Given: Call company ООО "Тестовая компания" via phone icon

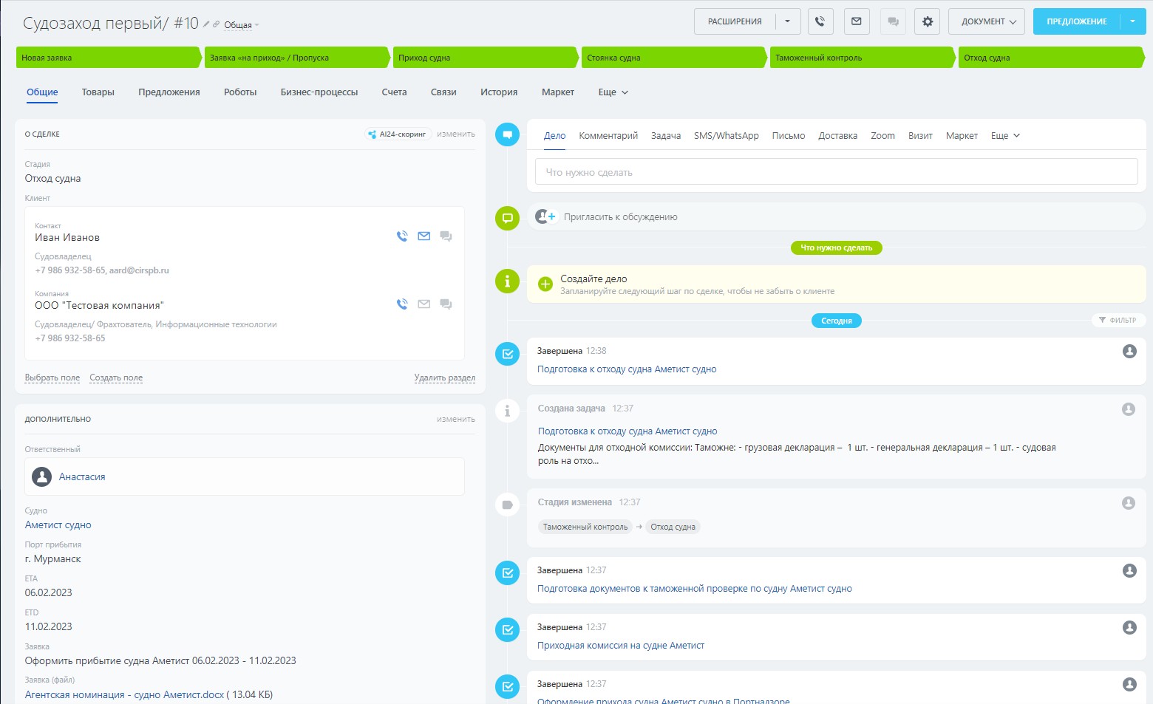Looking at the screenshot, I should [402, 304].
